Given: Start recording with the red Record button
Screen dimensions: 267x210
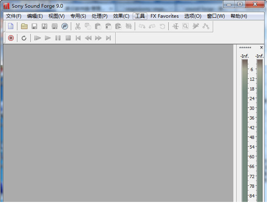Looking at the screenshot, I should click(x=11, y=38).
